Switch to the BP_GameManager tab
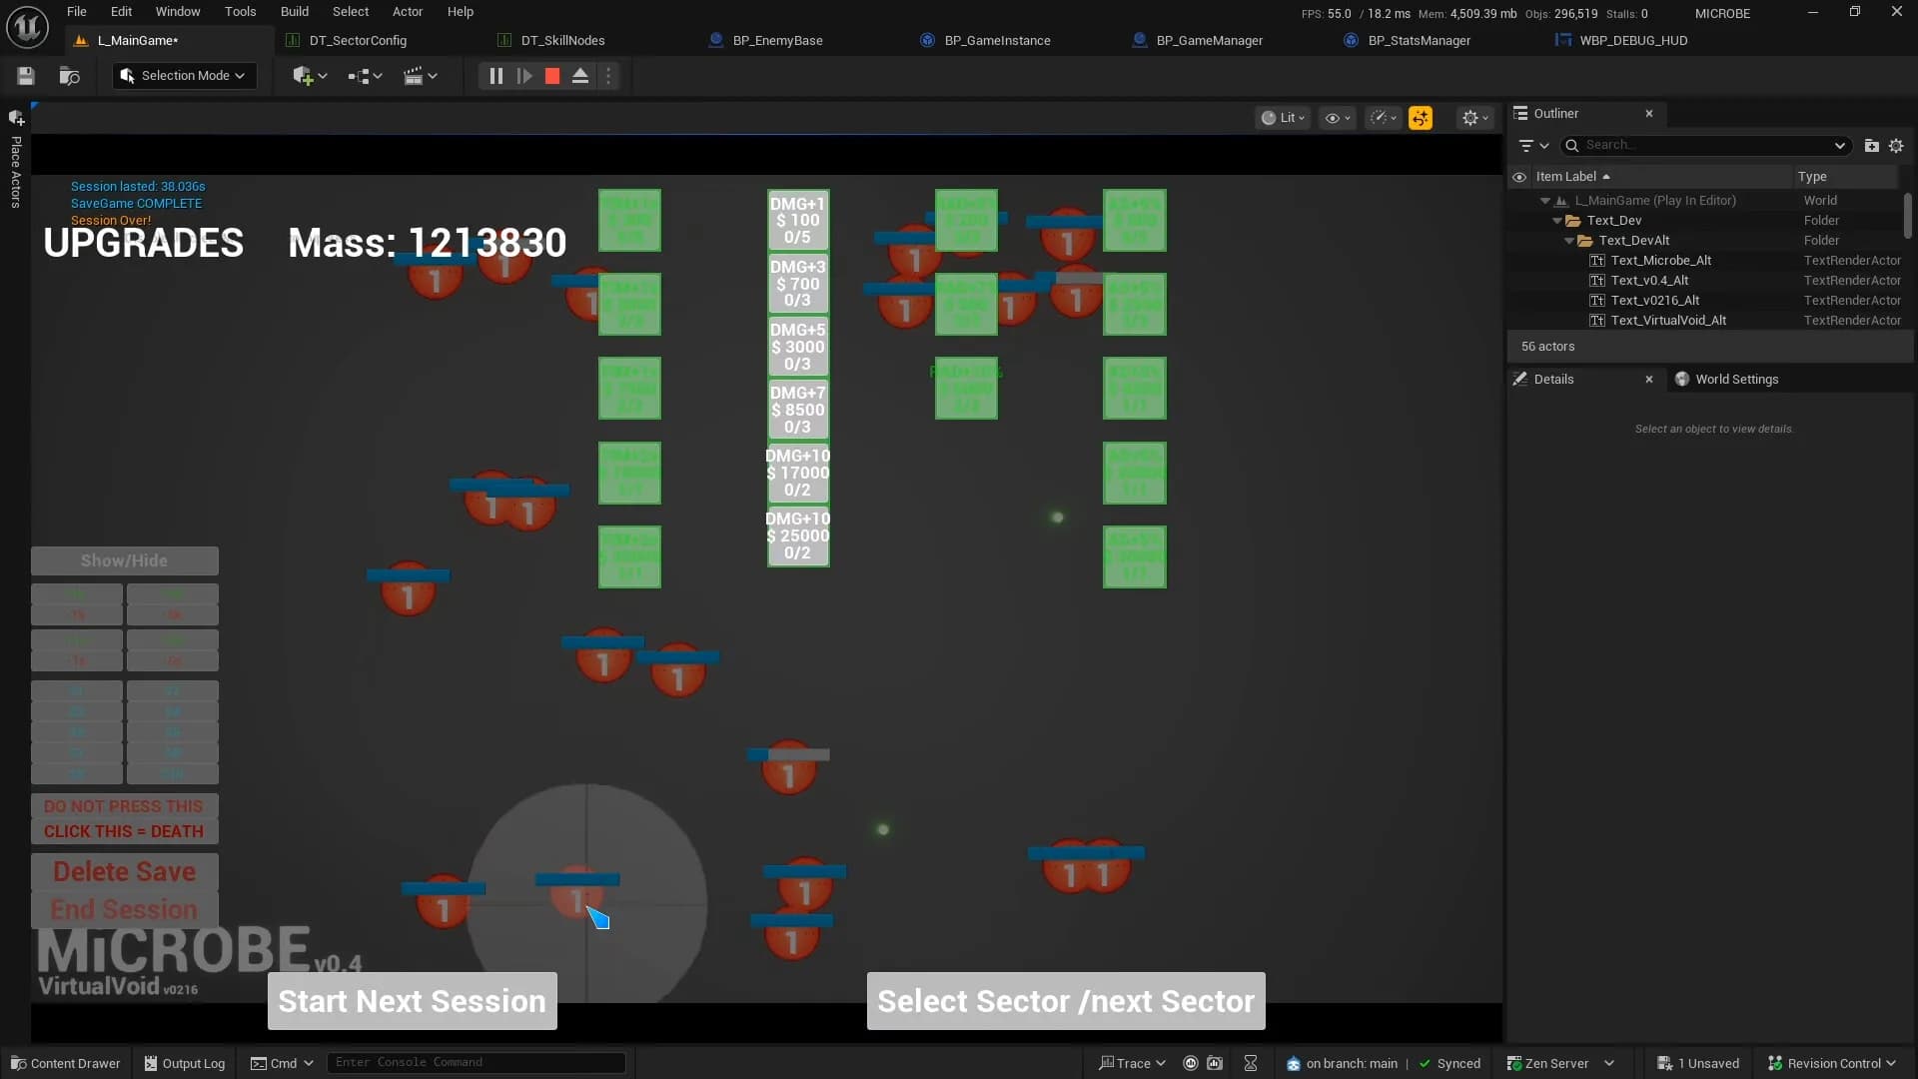1918x1079 pixels. pos(1209,41)
